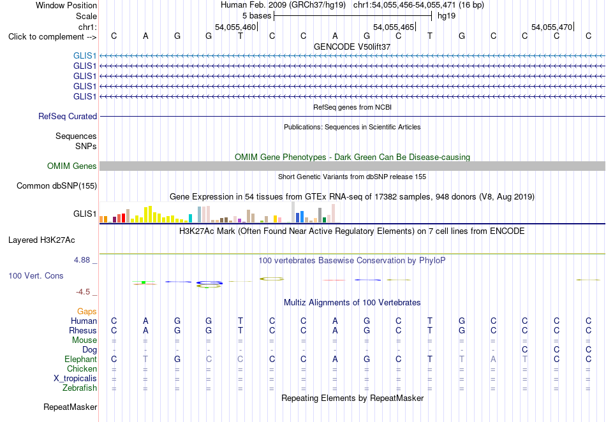Click '100 vertebrates Basewise Conservation by PhyloP'

[x=352, y=261]
